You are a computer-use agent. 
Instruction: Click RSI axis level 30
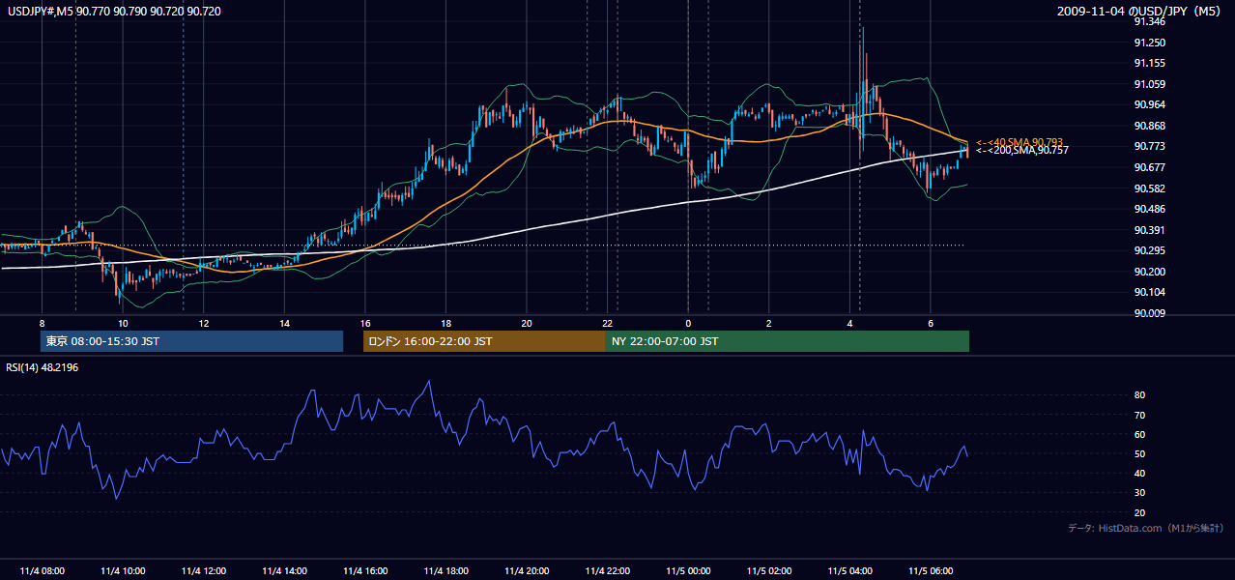(x=1139, y=493)
